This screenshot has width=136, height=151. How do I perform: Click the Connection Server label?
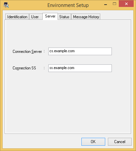[27, 52]
